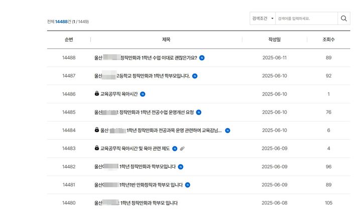Click view count 96
The image size is (361, 210).
[328, 166]
